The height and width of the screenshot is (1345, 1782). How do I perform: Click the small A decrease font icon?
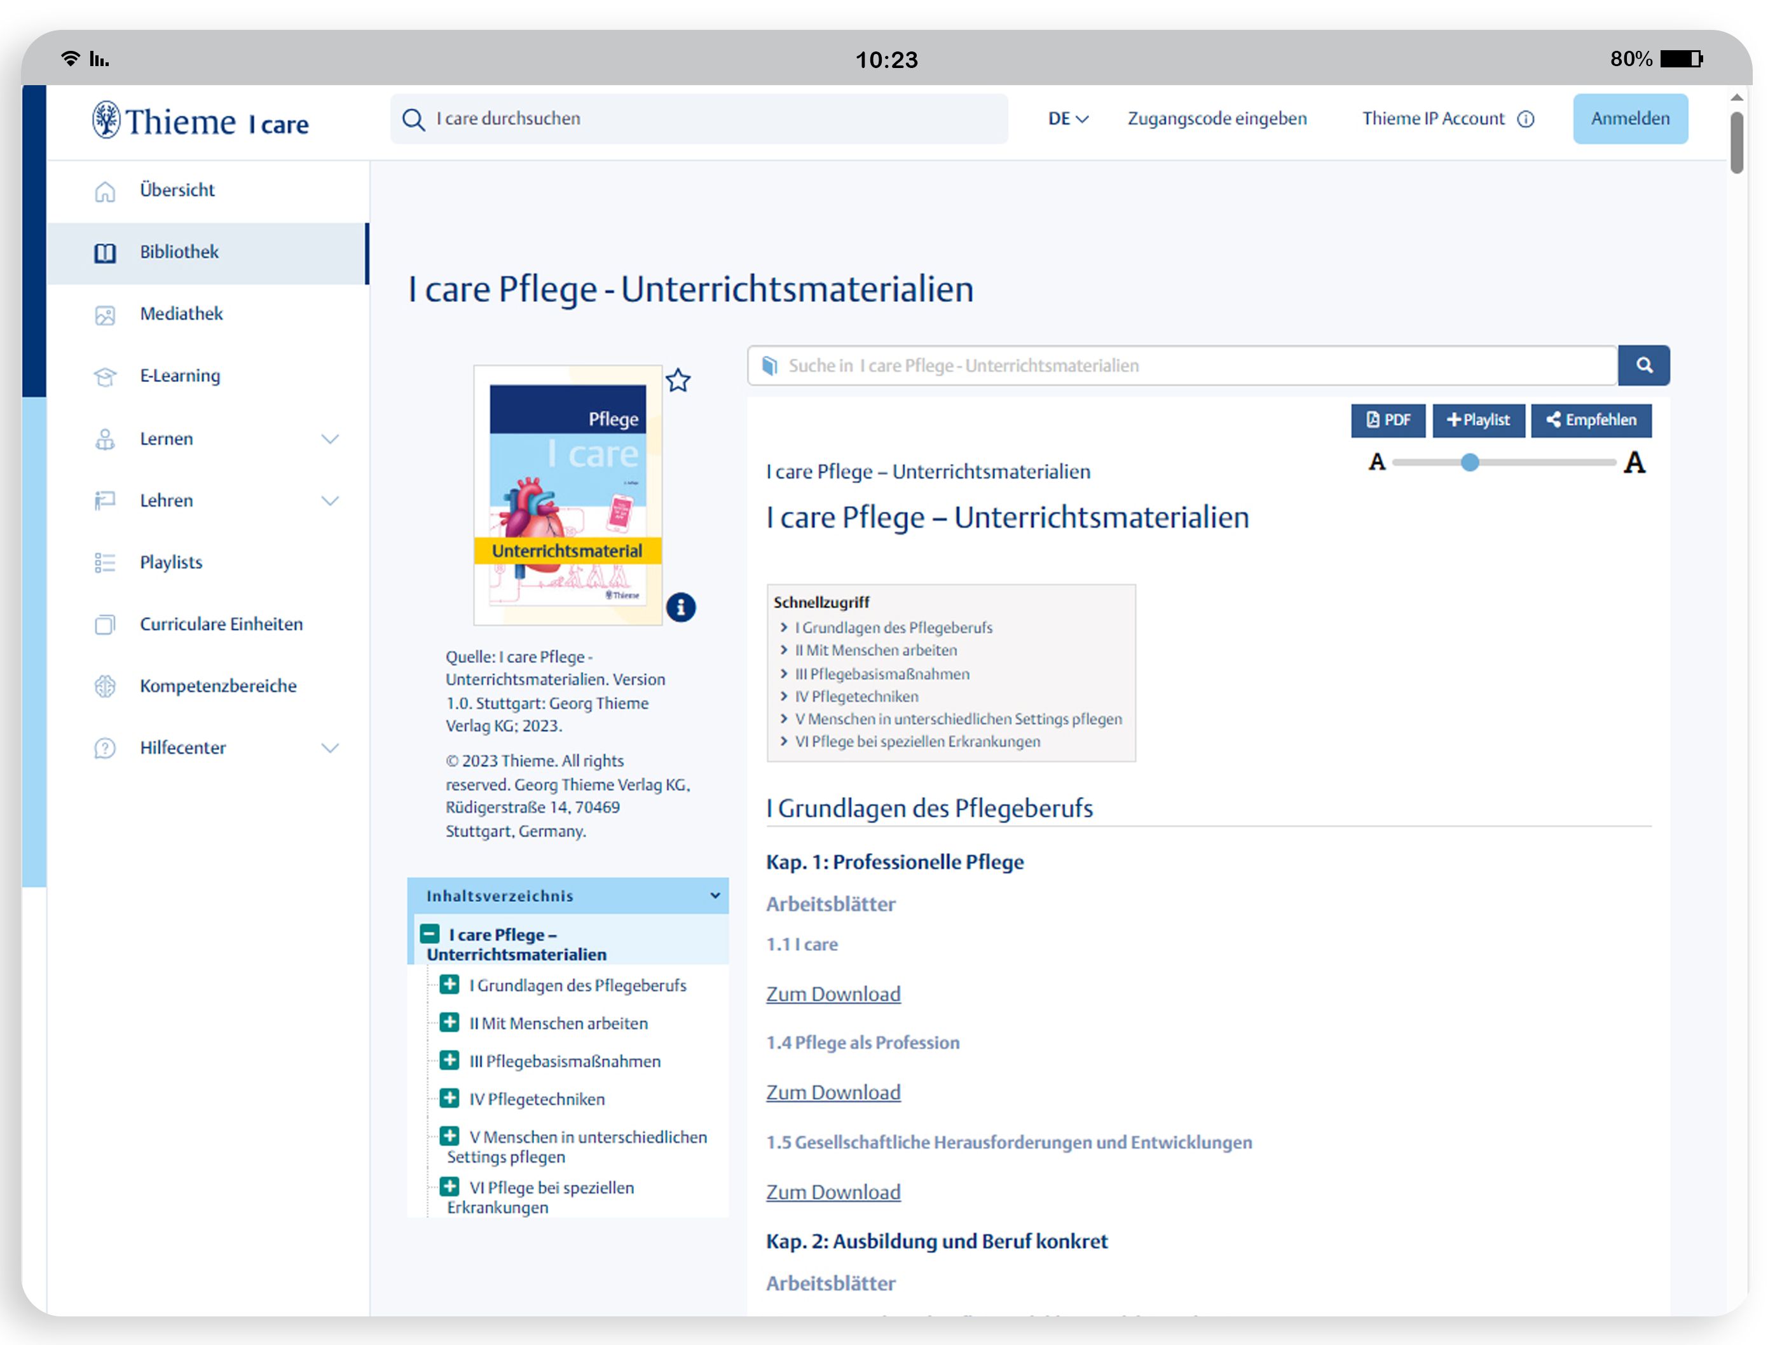click(x=1377, y=462)
